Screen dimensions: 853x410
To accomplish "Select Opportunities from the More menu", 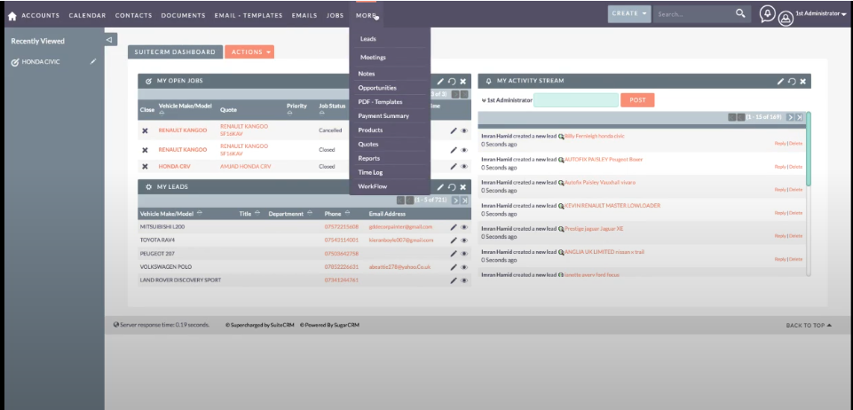I will coord(377,88).
